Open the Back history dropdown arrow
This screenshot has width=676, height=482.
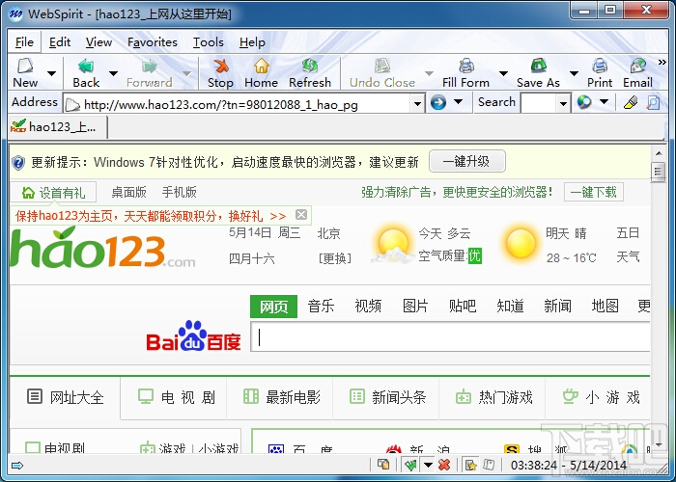(113, 73)
